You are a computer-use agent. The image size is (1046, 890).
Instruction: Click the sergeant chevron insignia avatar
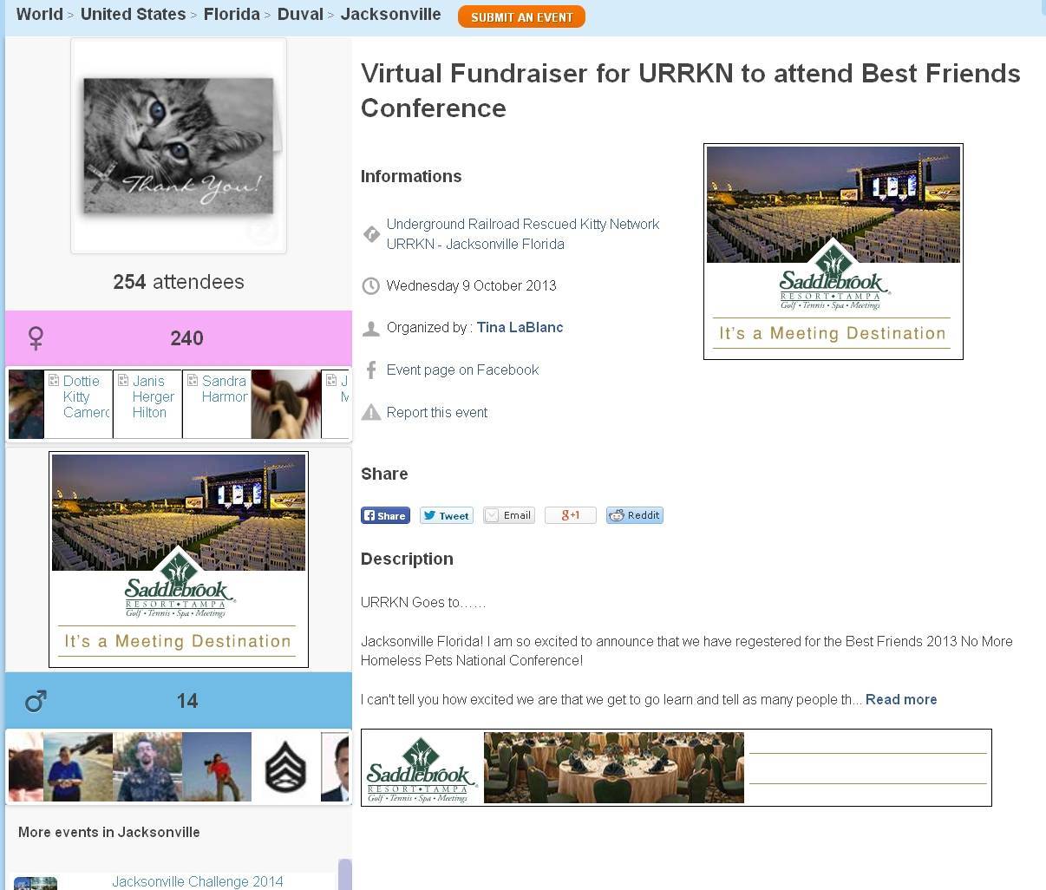(x=285, y=767)
